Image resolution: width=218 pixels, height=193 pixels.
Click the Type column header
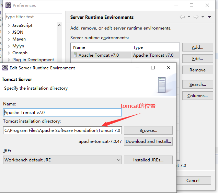(x=155, y=47)
